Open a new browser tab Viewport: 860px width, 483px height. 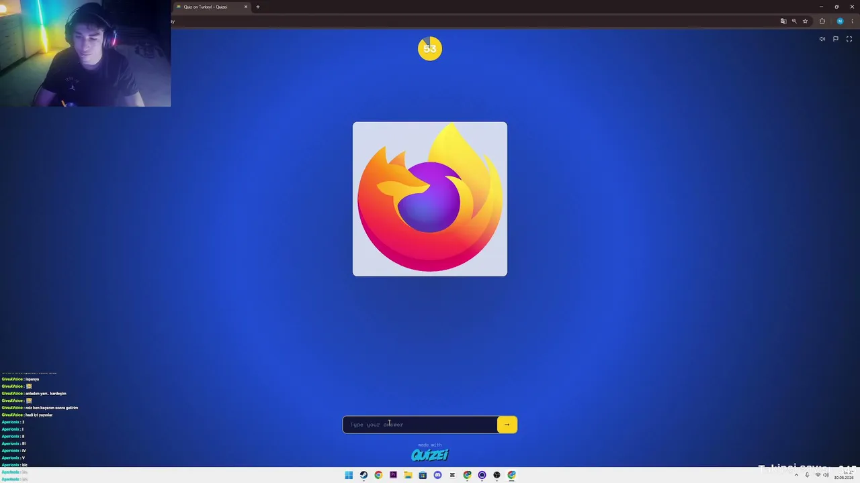pyautogui.click(x=257, y=7)
